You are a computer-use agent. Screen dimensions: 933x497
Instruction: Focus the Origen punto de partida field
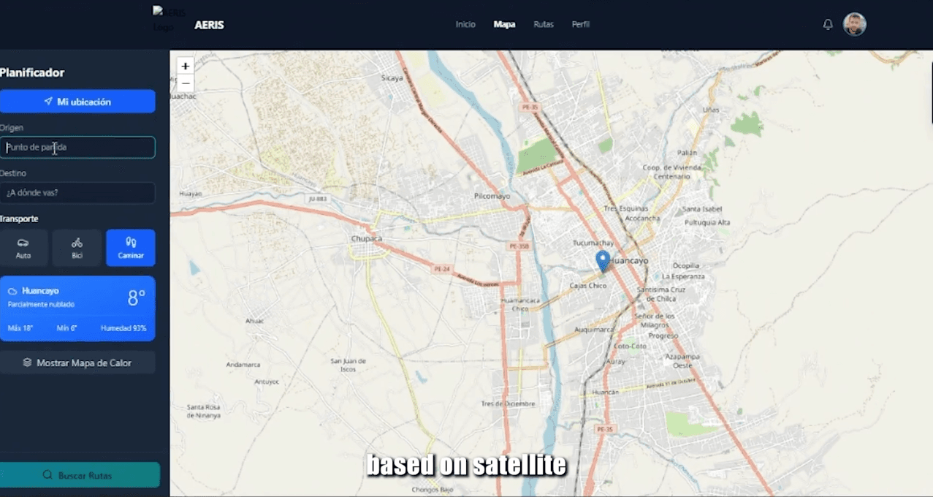77,148
